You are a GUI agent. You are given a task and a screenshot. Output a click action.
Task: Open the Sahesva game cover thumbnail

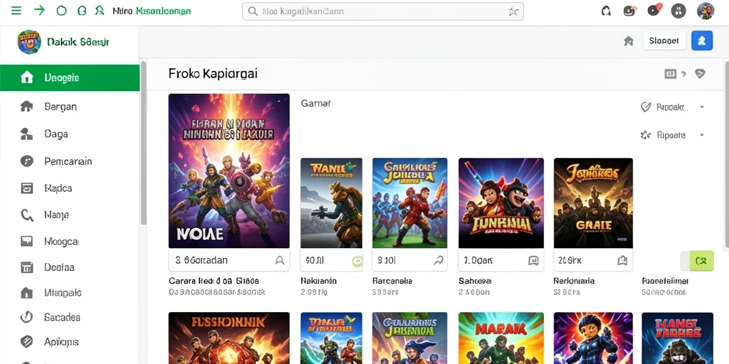pyautogui.click(x=501, y=203)
